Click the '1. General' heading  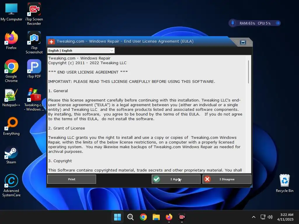pos(58,91)
